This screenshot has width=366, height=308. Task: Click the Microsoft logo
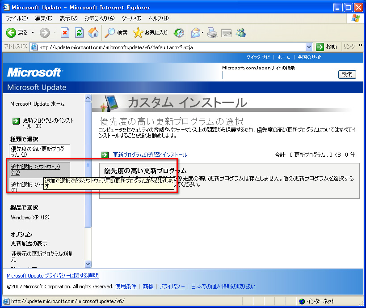(34, 72)
